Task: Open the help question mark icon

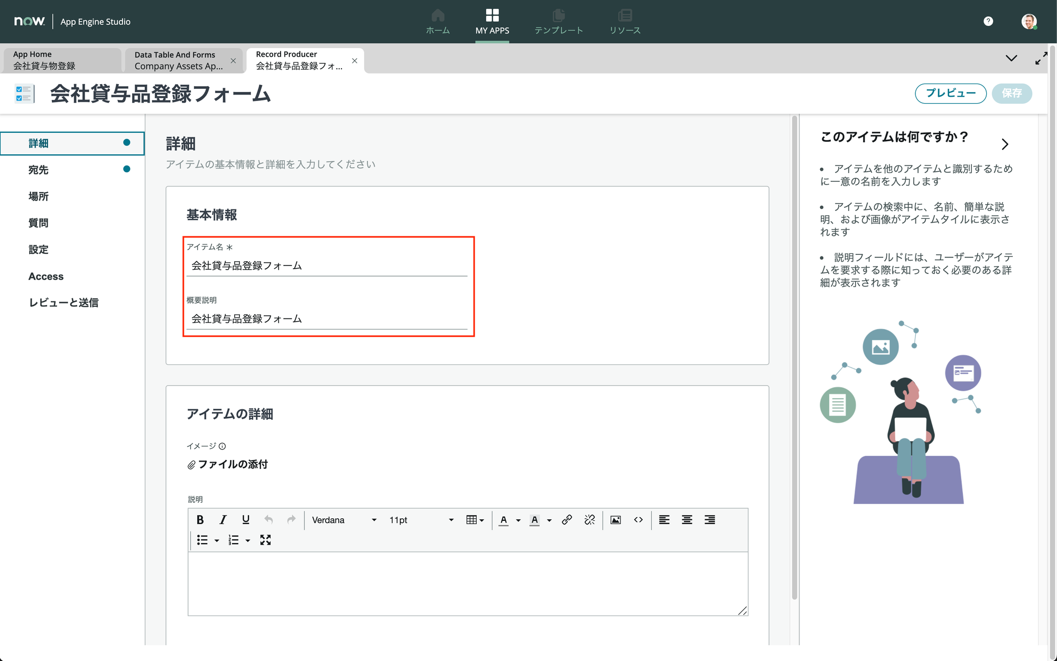Action: tap(988, 21)
